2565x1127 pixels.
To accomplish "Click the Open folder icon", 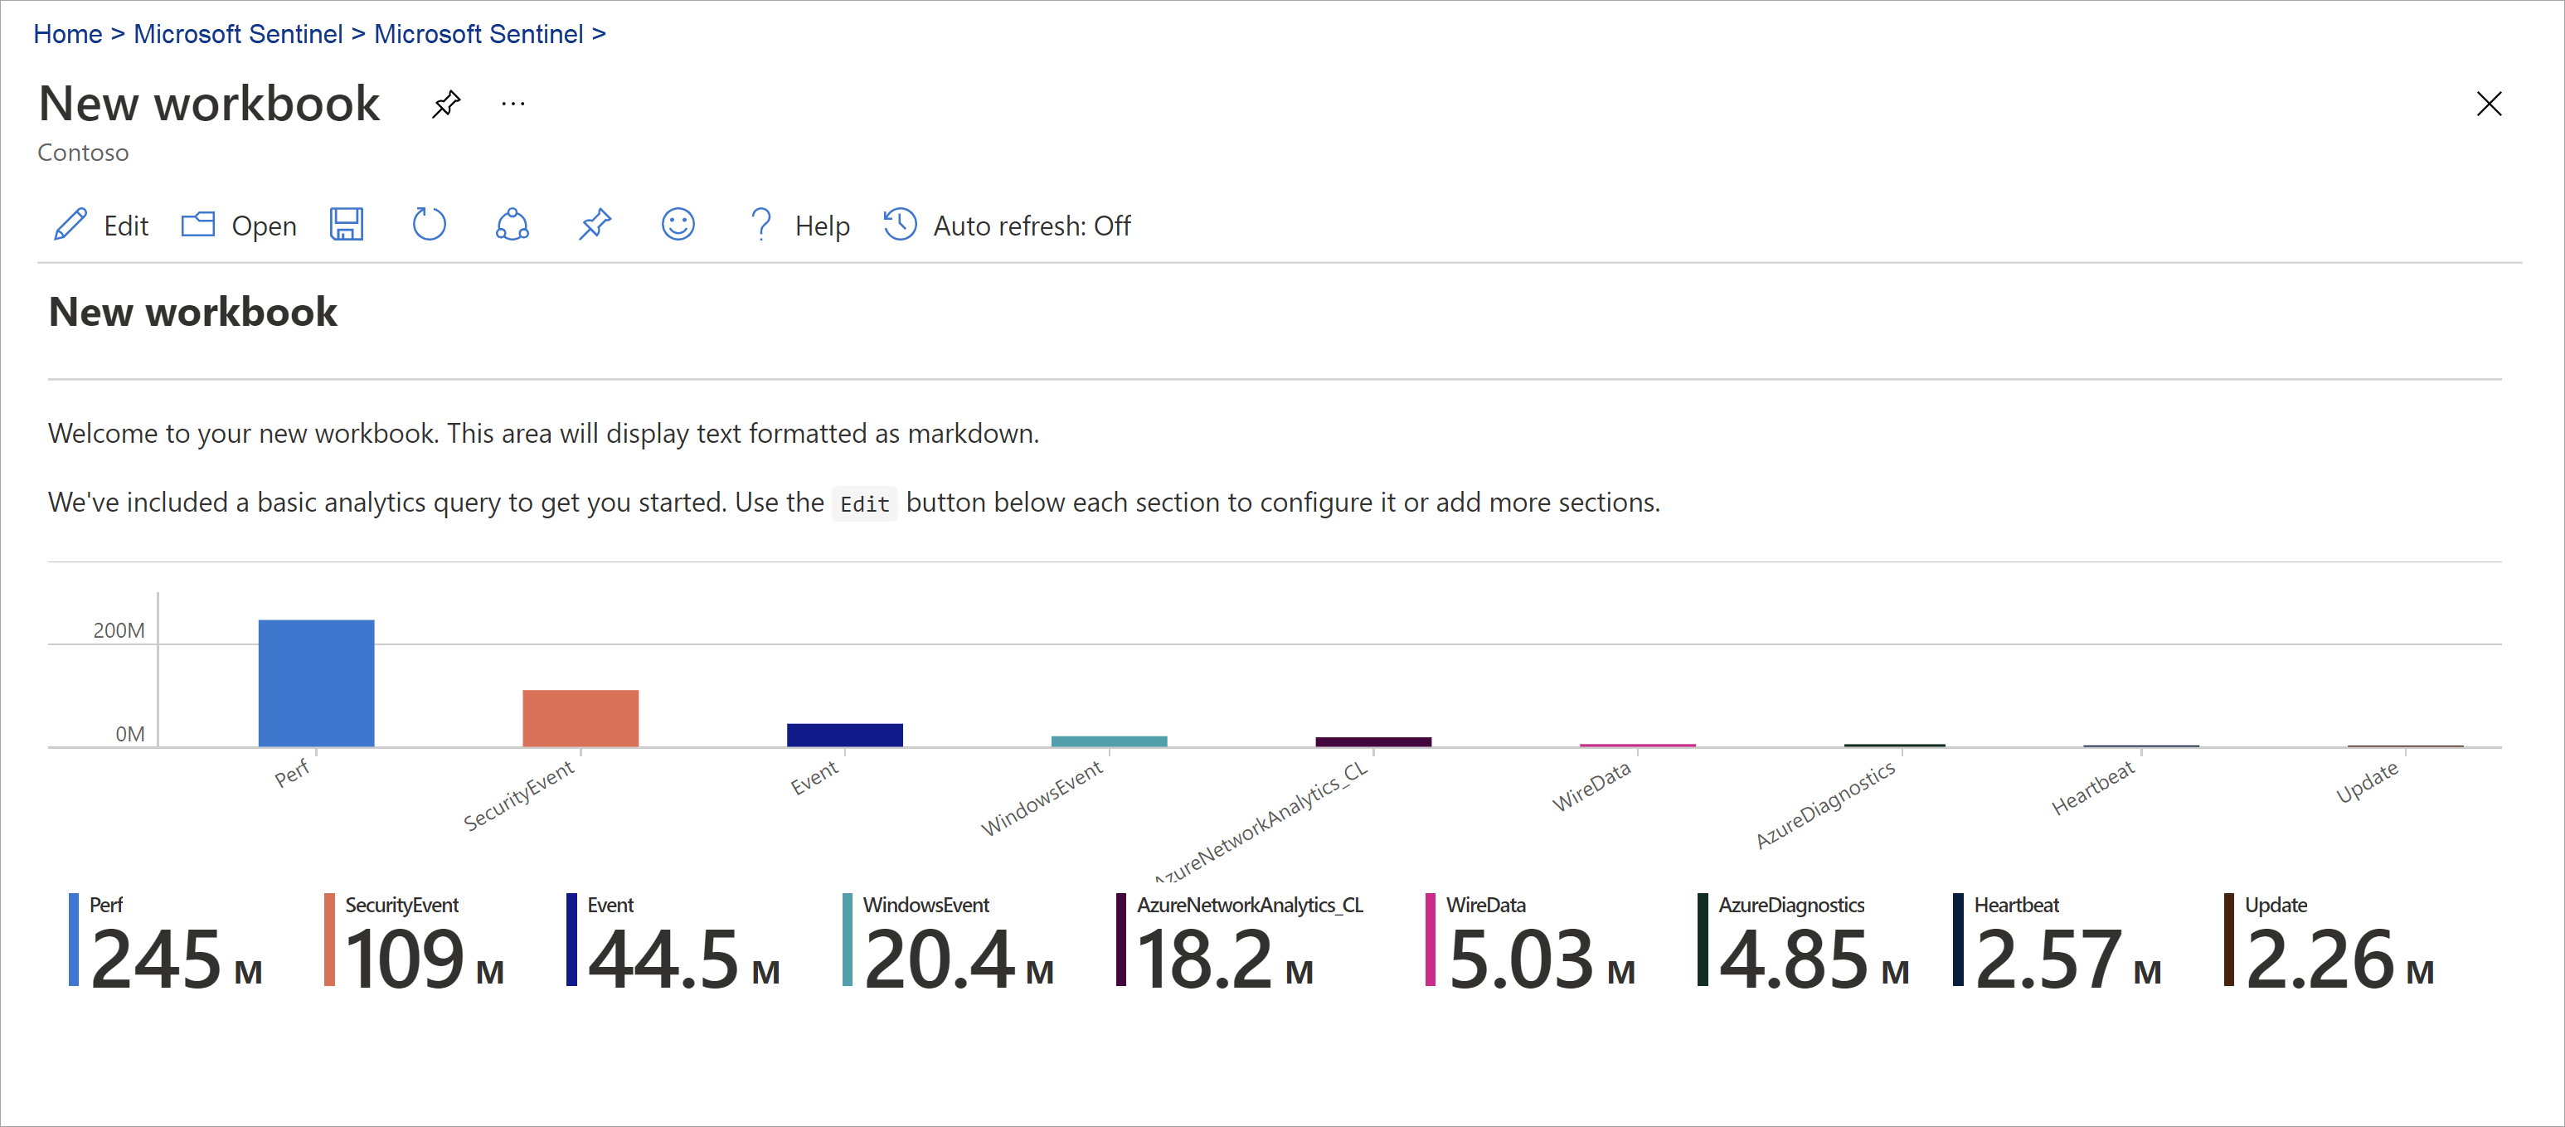I will point(198,225).
